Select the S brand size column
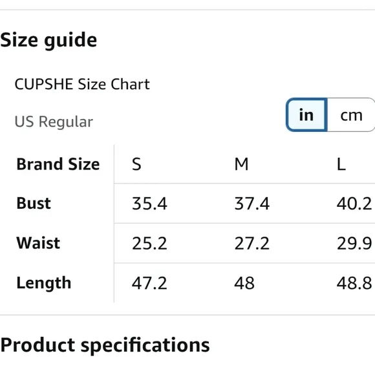 (x=136, y=164)
